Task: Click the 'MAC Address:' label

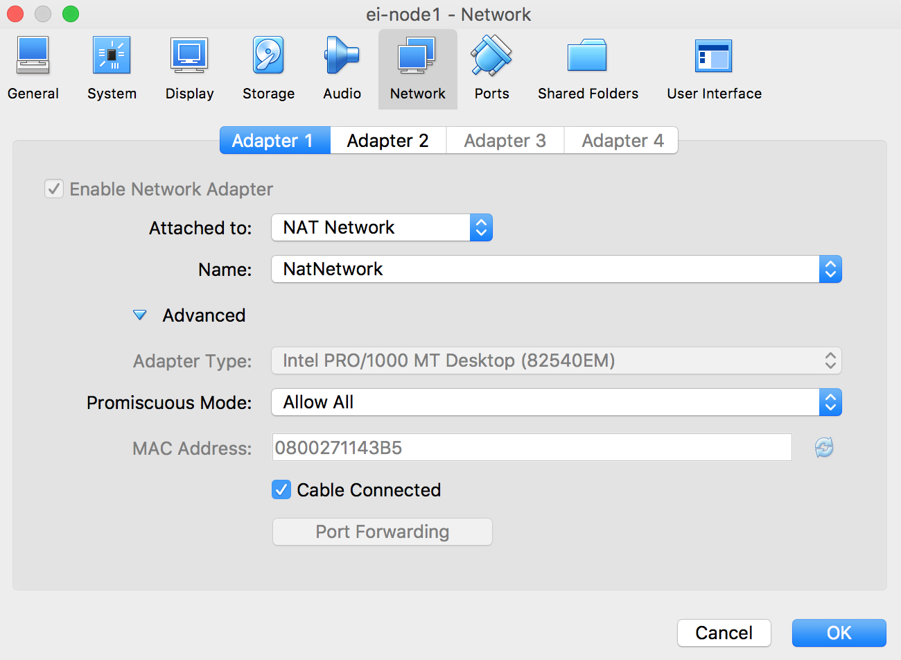Action: pyautogui.click(x=192, y=449)
